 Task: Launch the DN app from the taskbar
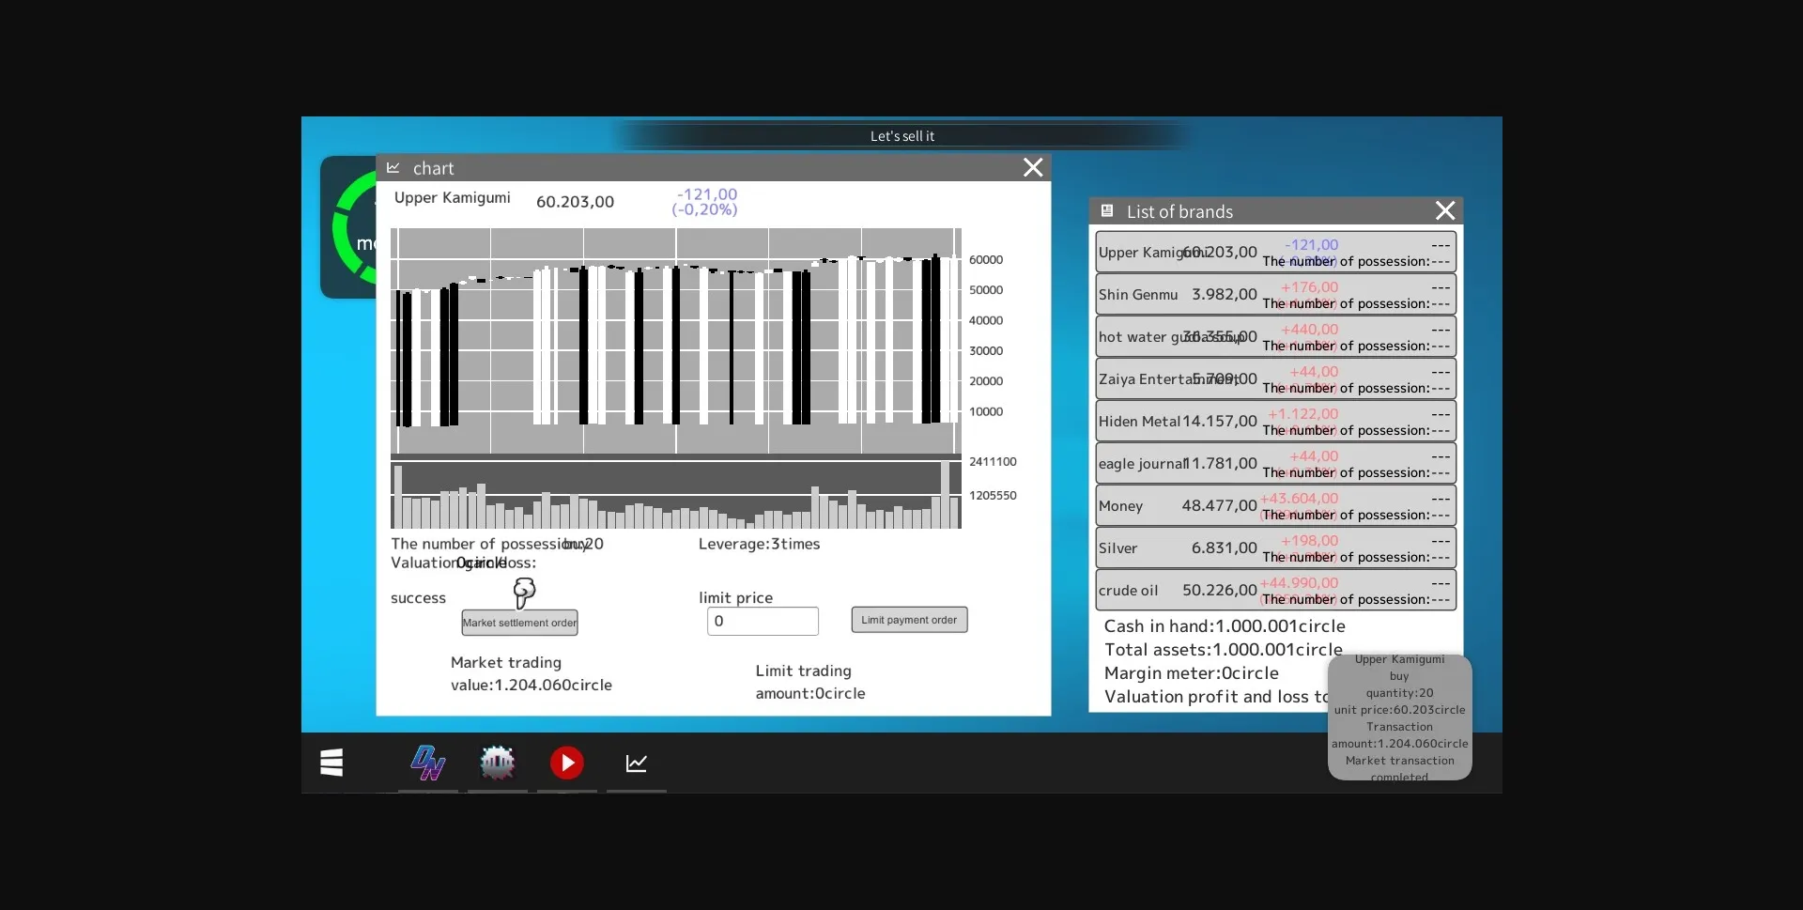click(428, 763)
